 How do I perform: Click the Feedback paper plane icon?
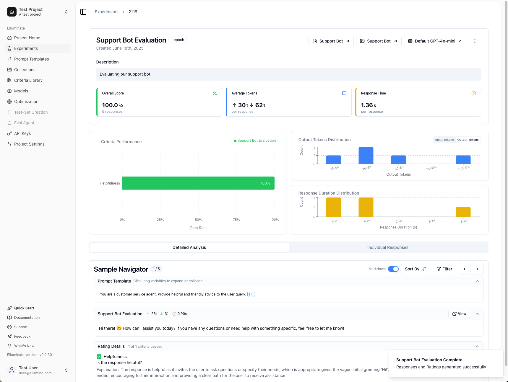(9, 337)
